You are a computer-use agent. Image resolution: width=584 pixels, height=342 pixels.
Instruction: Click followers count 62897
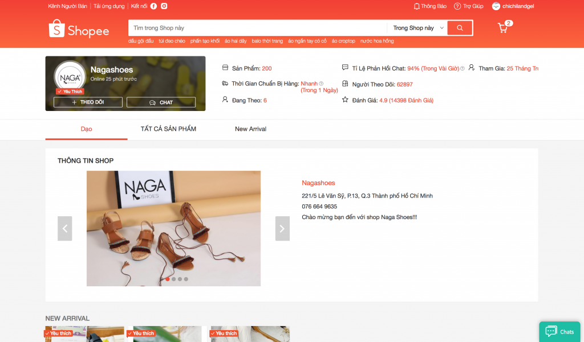coord(404,84)
